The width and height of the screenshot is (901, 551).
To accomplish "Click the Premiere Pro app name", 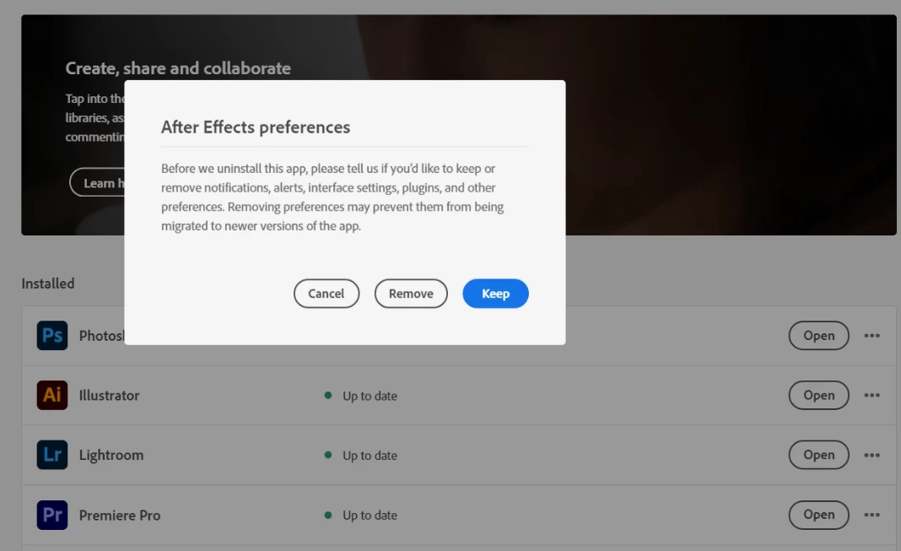I will [x=120, y=515].
